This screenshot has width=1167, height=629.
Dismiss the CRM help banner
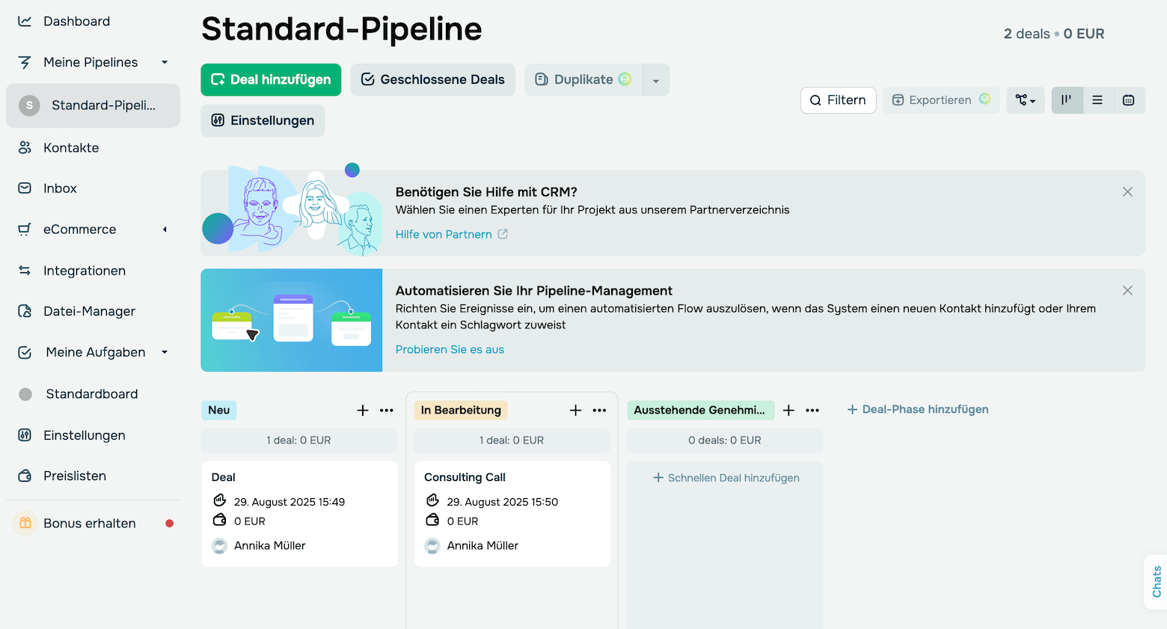pos(1127,192)
